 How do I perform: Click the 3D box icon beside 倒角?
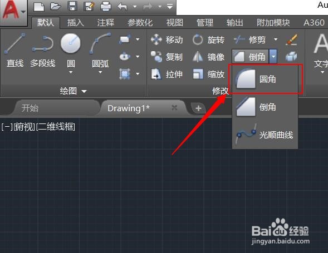[291, 57]
